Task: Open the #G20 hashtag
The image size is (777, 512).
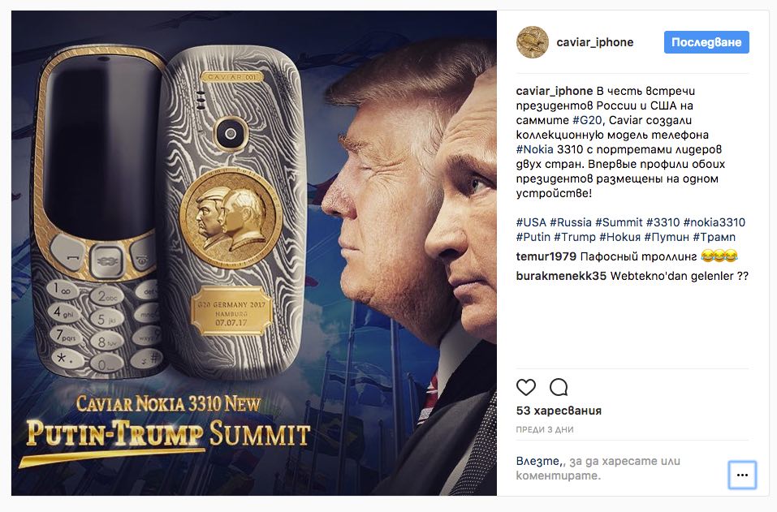Action: 587,120
